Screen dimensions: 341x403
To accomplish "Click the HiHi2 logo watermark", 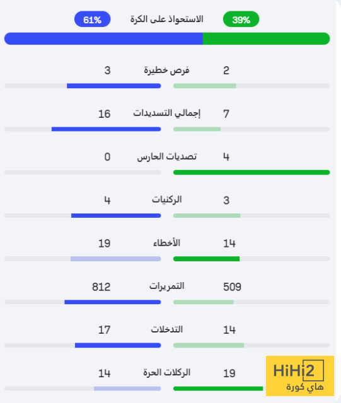I will (300, 376).
